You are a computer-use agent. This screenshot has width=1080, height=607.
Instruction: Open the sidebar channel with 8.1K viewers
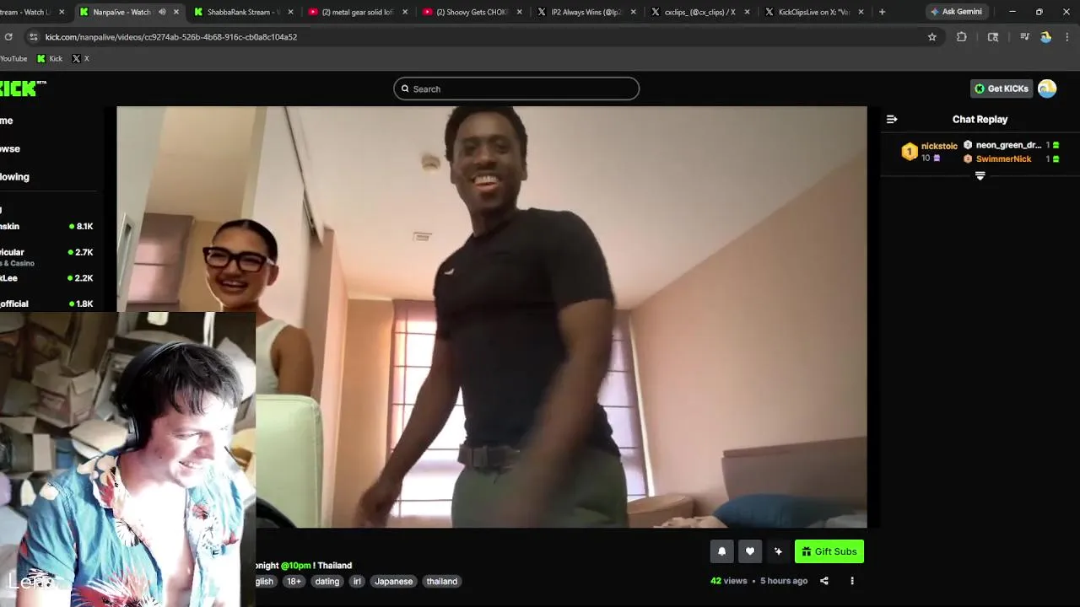tap(47, 226)
